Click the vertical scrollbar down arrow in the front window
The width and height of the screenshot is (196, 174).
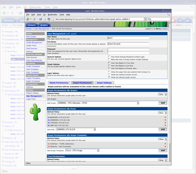point(170,161)
